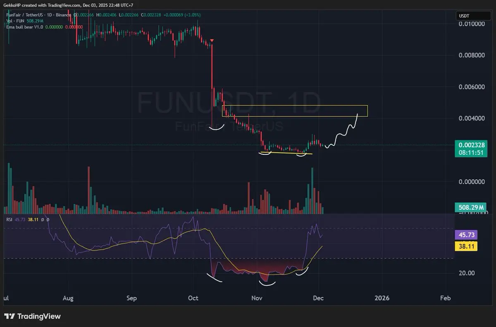Screen dimensions: 496x327
Task: Click the yellow 38.11 tag on the RSI axis
Action: [x=466, y=247]
